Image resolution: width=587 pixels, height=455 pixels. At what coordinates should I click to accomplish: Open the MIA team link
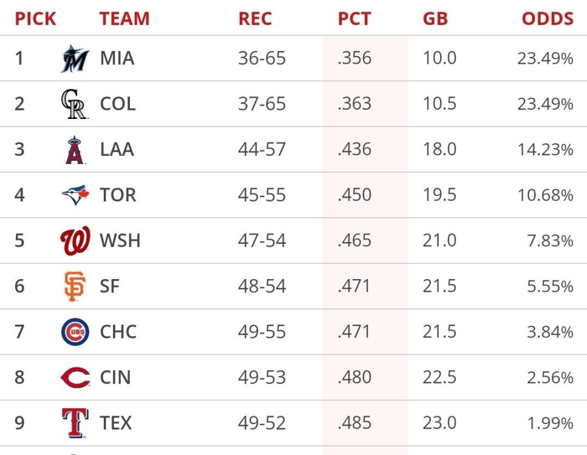click(117, 59)
